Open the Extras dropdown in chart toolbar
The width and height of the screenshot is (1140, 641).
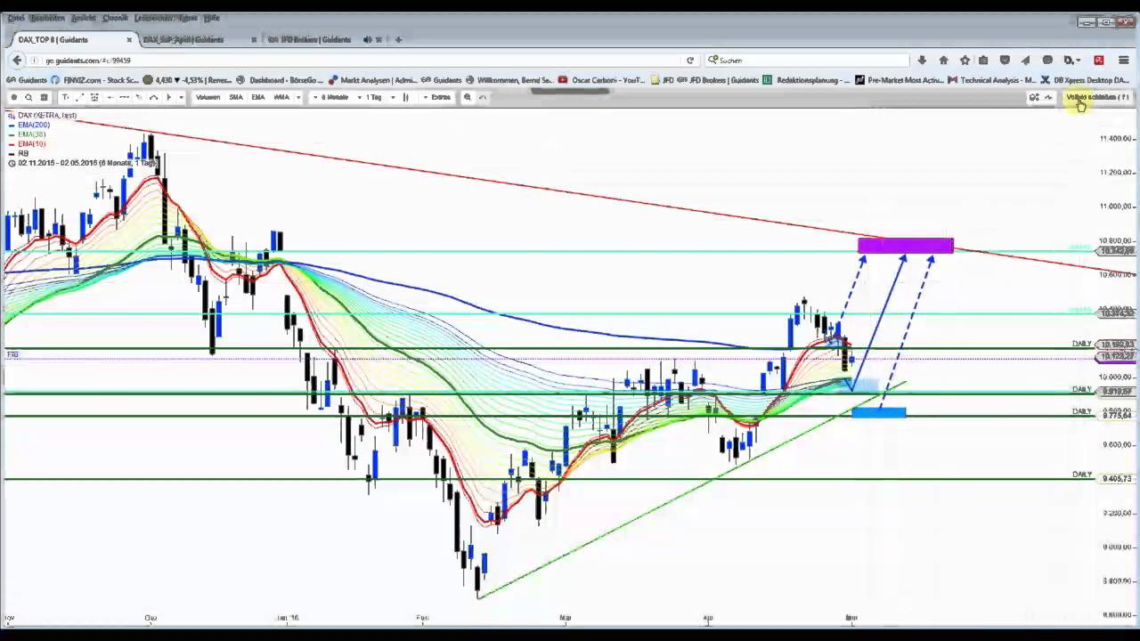pyautogui.click(x=438, y=97)
